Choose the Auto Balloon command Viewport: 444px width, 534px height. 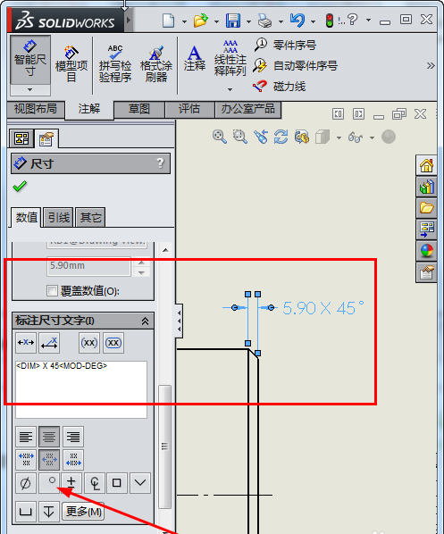(296, 65)
